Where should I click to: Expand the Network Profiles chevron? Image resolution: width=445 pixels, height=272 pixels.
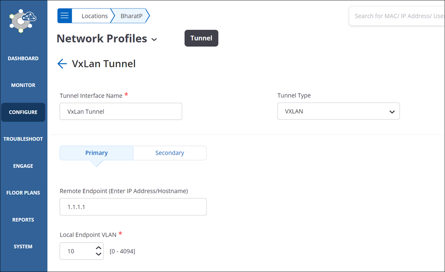[154, 40]
